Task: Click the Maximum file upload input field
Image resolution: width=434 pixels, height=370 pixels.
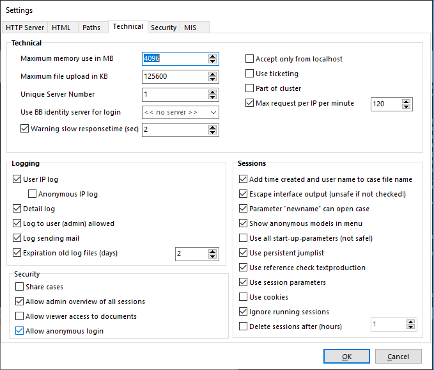Action: [x=175, y=76]
